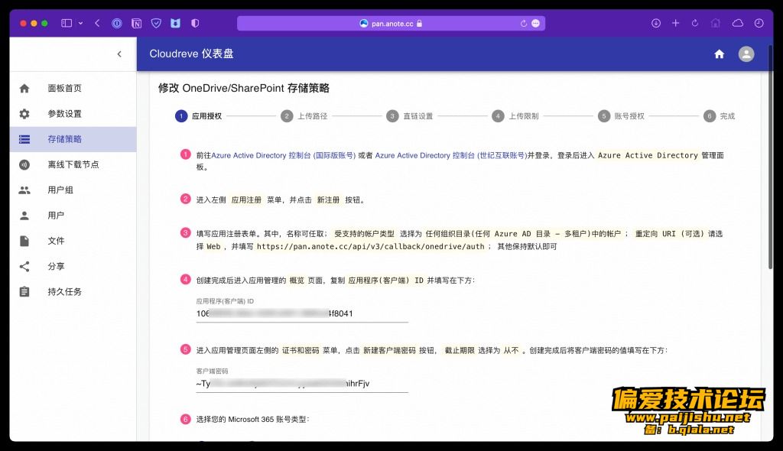Open 分享 menu item

coord(73,267)
